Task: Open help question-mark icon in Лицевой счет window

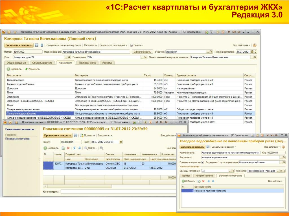Action: click(255, 45)
